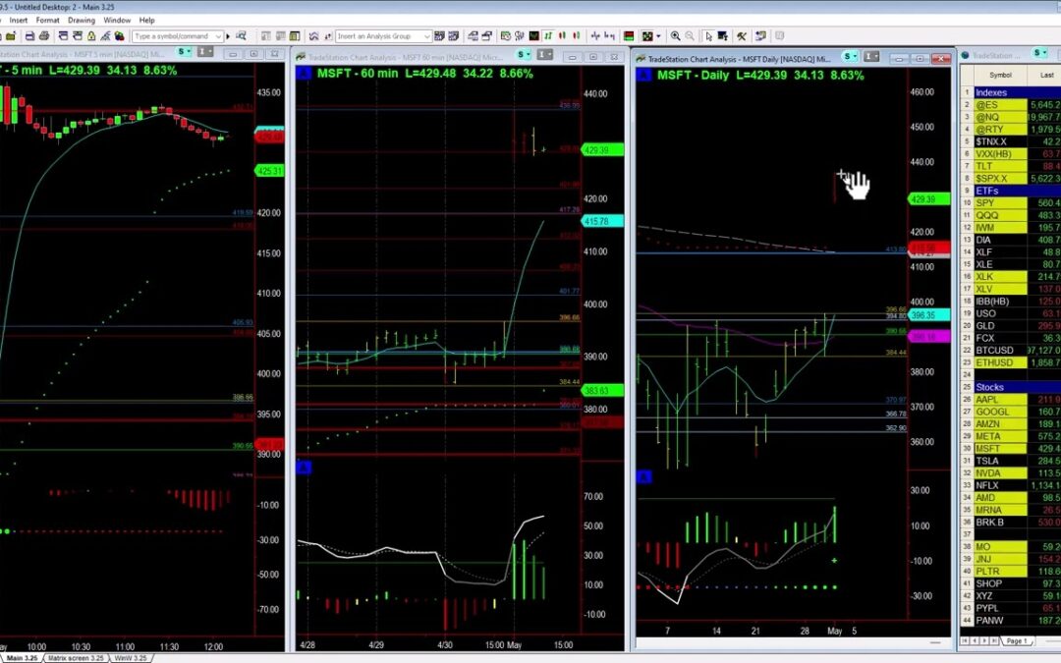This screenshot has height=663, width=1061.
Task: Open the Help menu
Action: (x=146, y=21)
